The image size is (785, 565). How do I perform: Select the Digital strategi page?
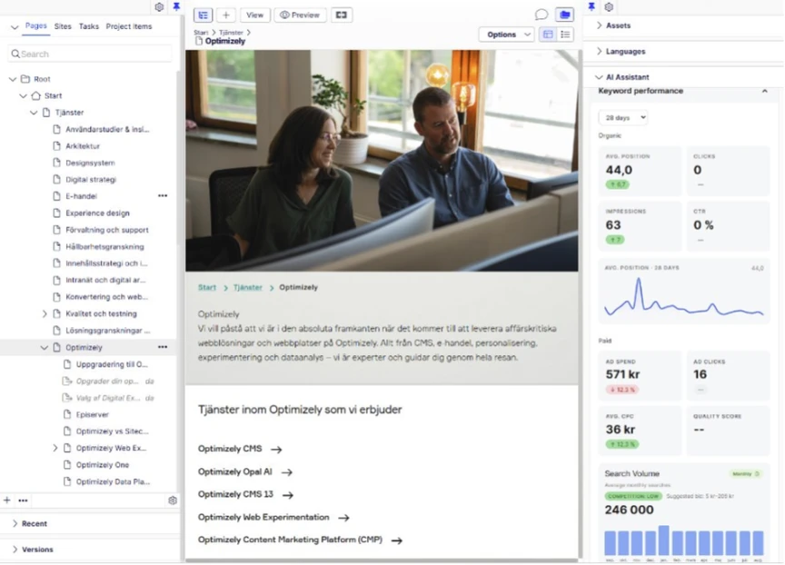pyautogui.click(x=91, y=180)
